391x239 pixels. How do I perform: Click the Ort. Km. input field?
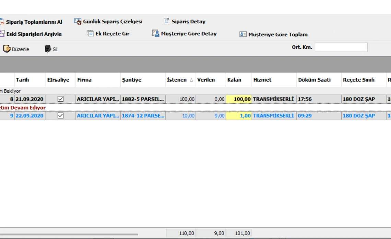coord(341,47)
